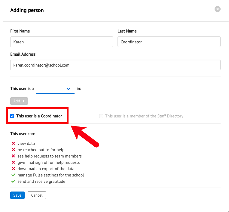Click green check beside 'manage Pulse settings'
The image size is (229, 212).
tap(13, 175)
